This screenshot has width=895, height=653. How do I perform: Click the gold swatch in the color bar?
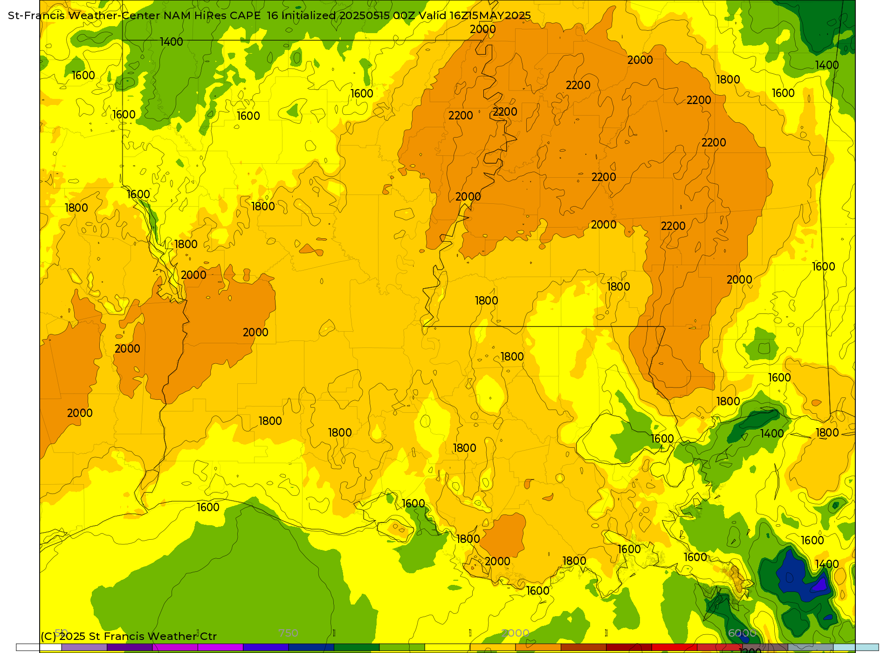(493, 647)
